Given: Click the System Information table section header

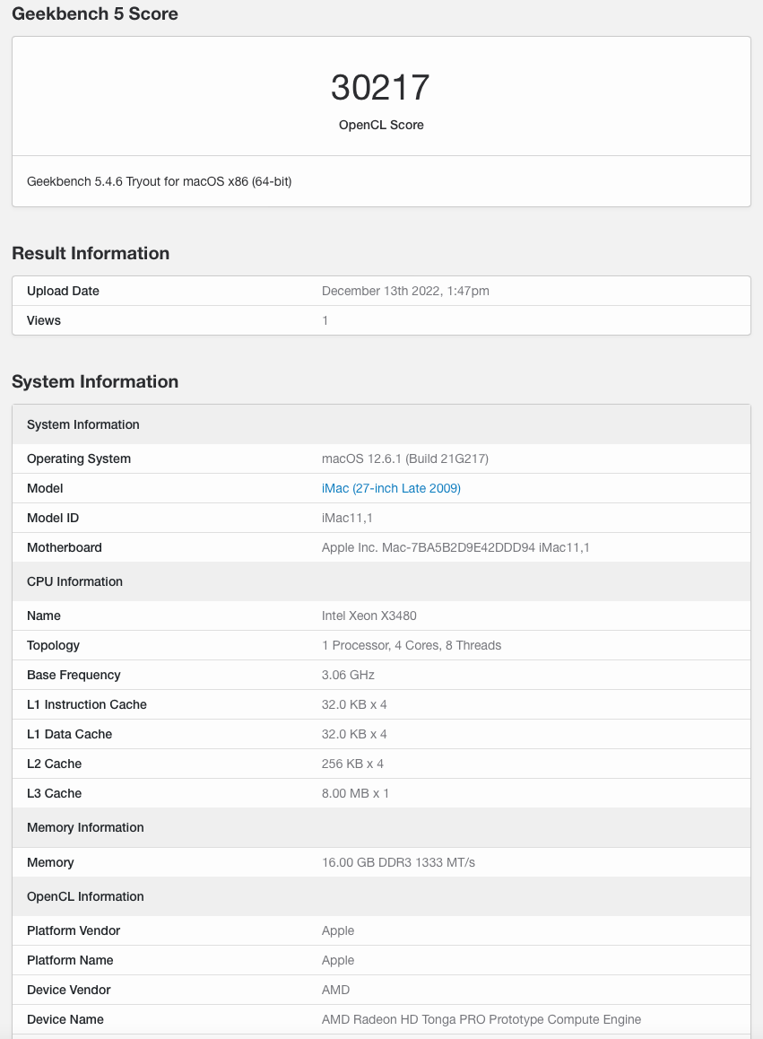Looking at the screenshot, I should 382,424.
